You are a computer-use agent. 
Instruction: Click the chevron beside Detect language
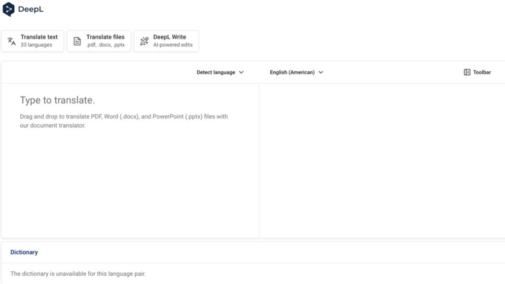point(241,72)
